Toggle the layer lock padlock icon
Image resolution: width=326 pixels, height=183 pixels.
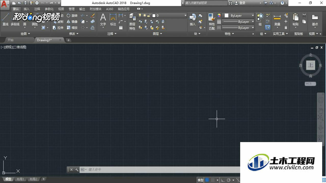pos(149,16)
